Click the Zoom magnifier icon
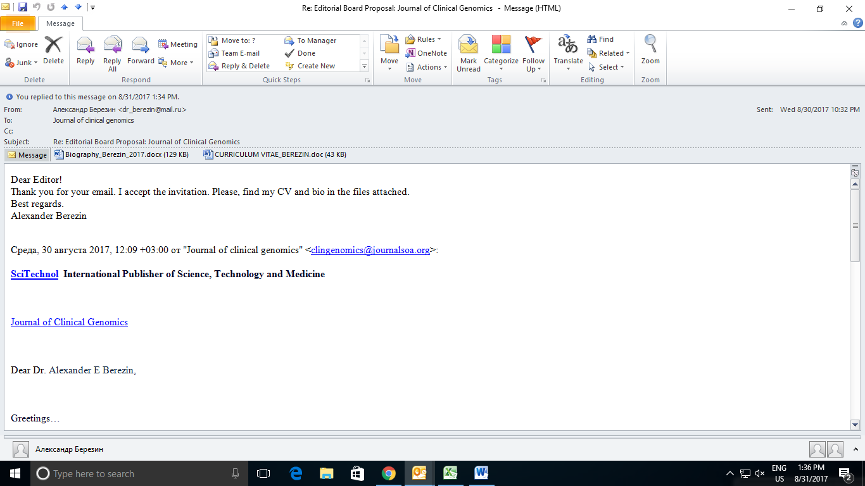Viewport: 865px width, 486px height. pyautogui.click(x=650, y=50)
